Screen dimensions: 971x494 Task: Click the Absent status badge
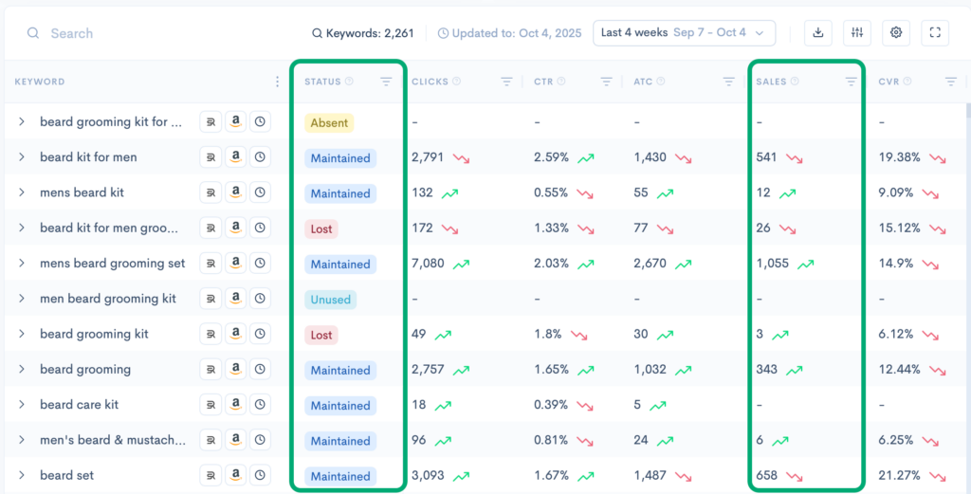coord(329,122)
